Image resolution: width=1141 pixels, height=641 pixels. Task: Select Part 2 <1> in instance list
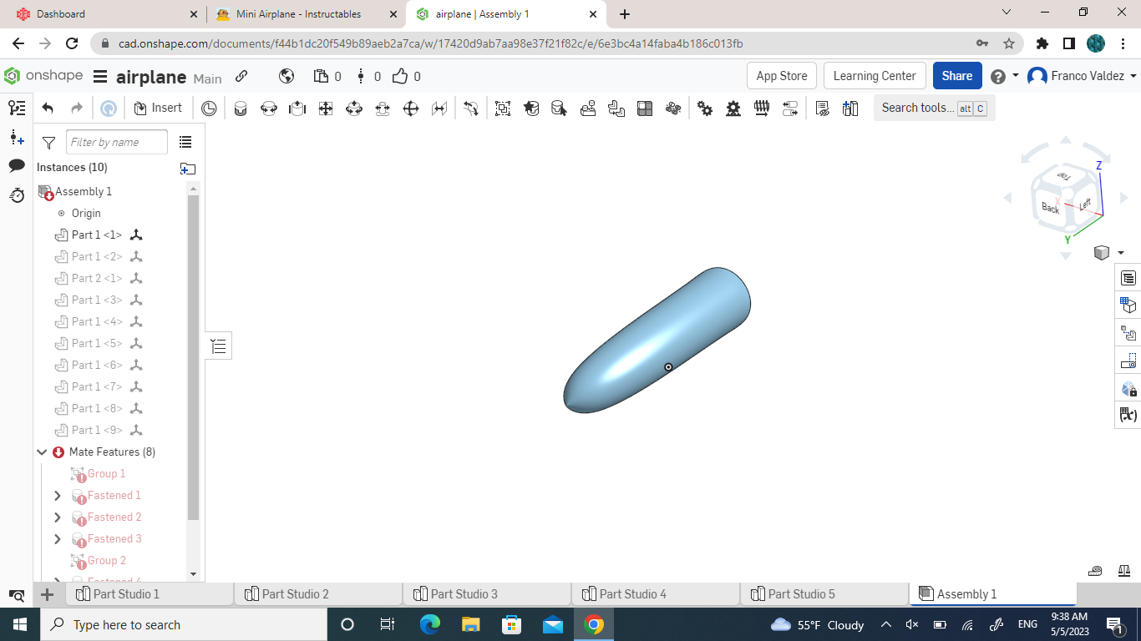[97, 278]
